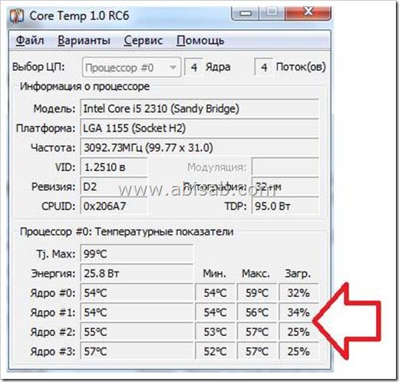Image resolution: width=399 pixels, height=382 pixels.
Task: Open the Варианты menu
Action: click(84, 41)
